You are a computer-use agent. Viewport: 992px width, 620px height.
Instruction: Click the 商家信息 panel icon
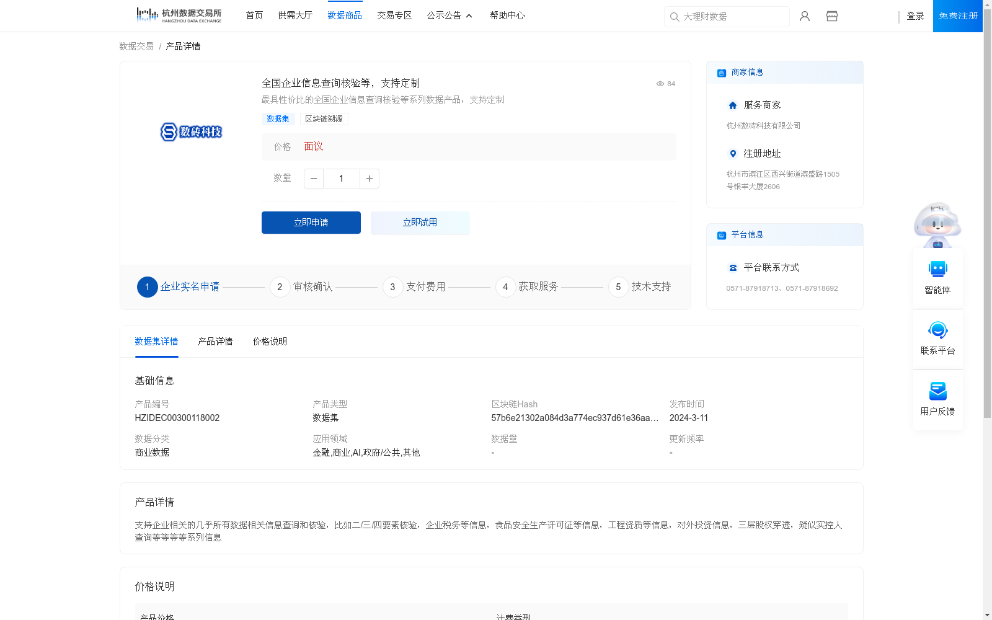[x=722, y=73]
